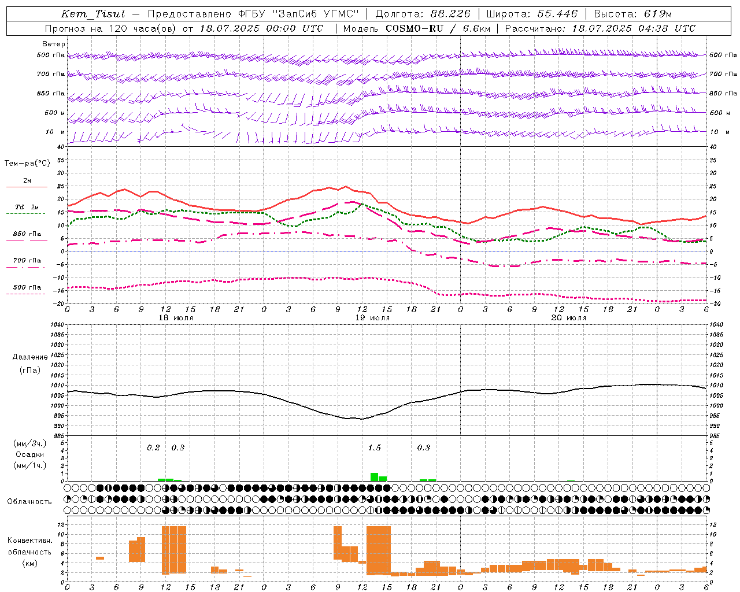Click the 40 tick atop left temperature axis
This screenshot has width=740, height=592.
61,147
